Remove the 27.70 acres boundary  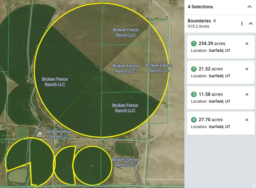pyautogui.click(x=247, y=120)
